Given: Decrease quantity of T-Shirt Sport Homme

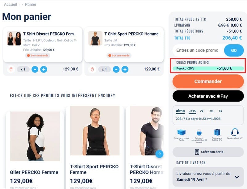Looking at the screenshot, I should pos(116,69).
